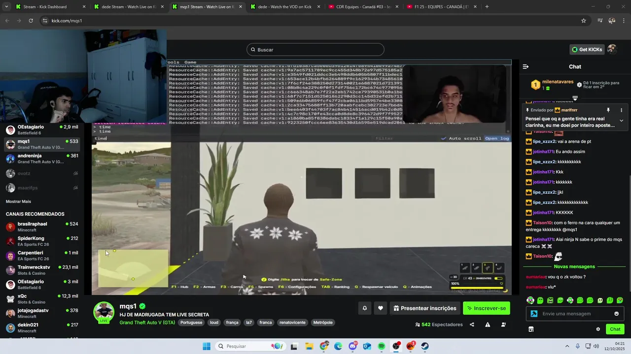Select the Portuguese tag
This screenshot has height=354, width=631.
pyautogui.click(x=191, y=323)
